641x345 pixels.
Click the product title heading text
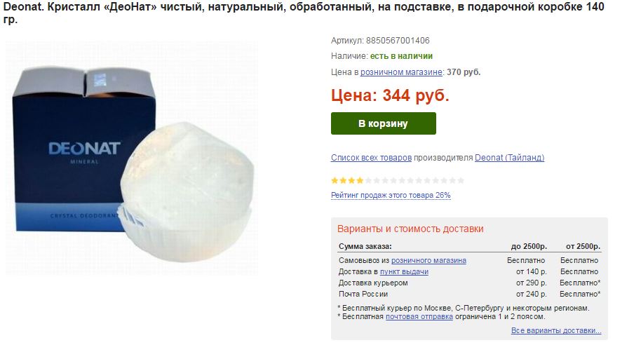point(304,13)
